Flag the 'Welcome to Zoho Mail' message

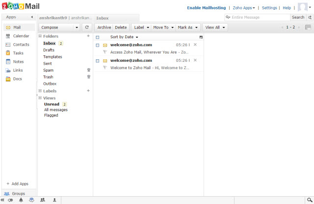point(105,68)
